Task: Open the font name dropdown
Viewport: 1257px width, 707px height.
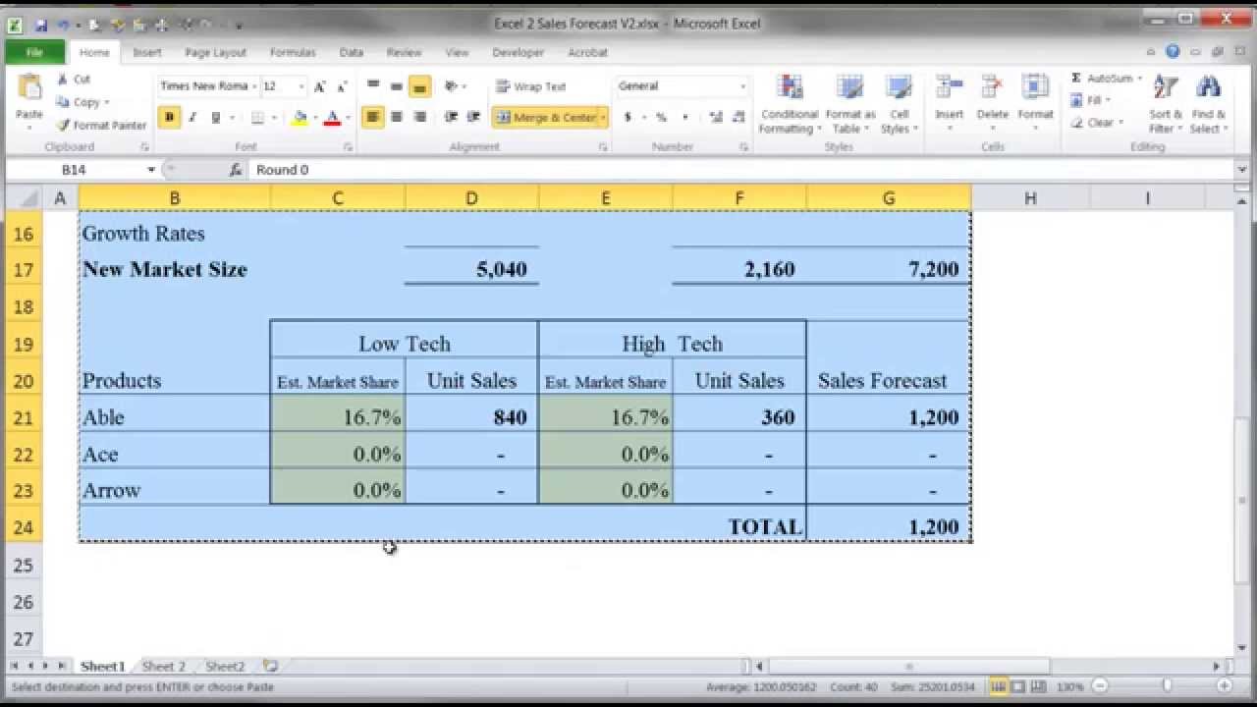Action: coord(253,86)
